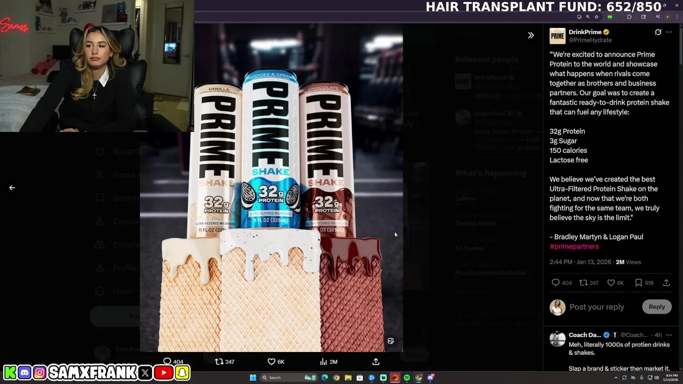The width and height of the screenshot is (683, 384).
Task: Open volume control in system tray
Action: click(657, 378)
